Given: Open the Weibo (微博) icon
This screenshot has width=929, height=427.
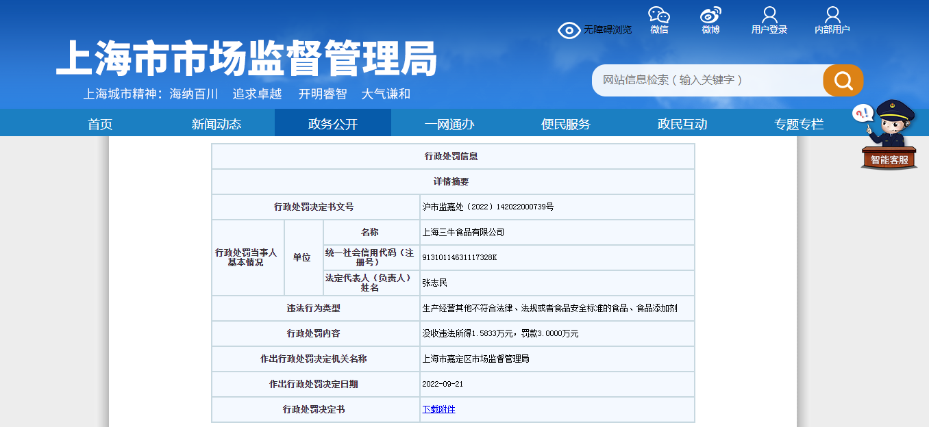Looking at the screenshot, I should tap(710, 15).
